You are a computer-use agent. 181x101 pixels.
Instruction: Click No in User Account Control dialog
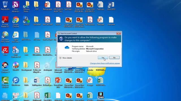pos(114,58)
